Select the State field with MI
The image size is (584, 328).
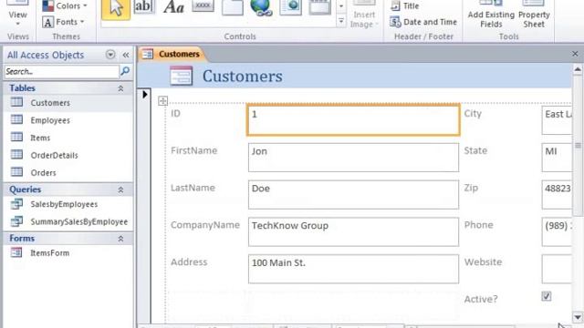(557, 158)
